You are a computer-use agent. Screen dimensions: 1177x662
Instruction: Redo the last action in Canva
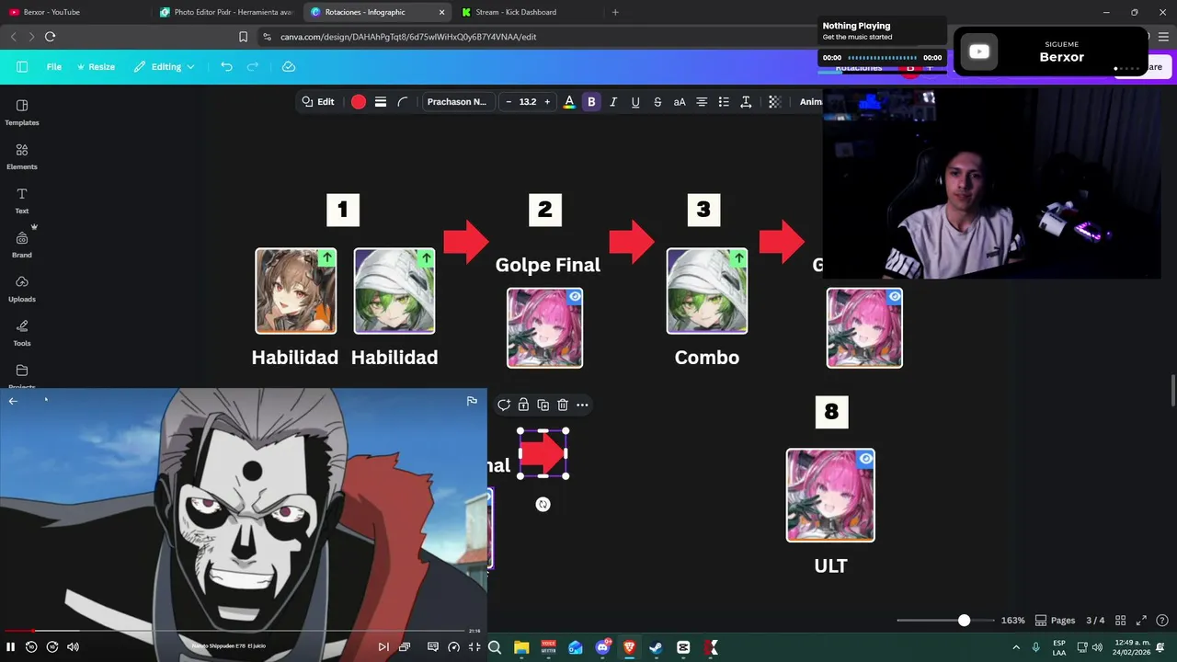(253, 67)
